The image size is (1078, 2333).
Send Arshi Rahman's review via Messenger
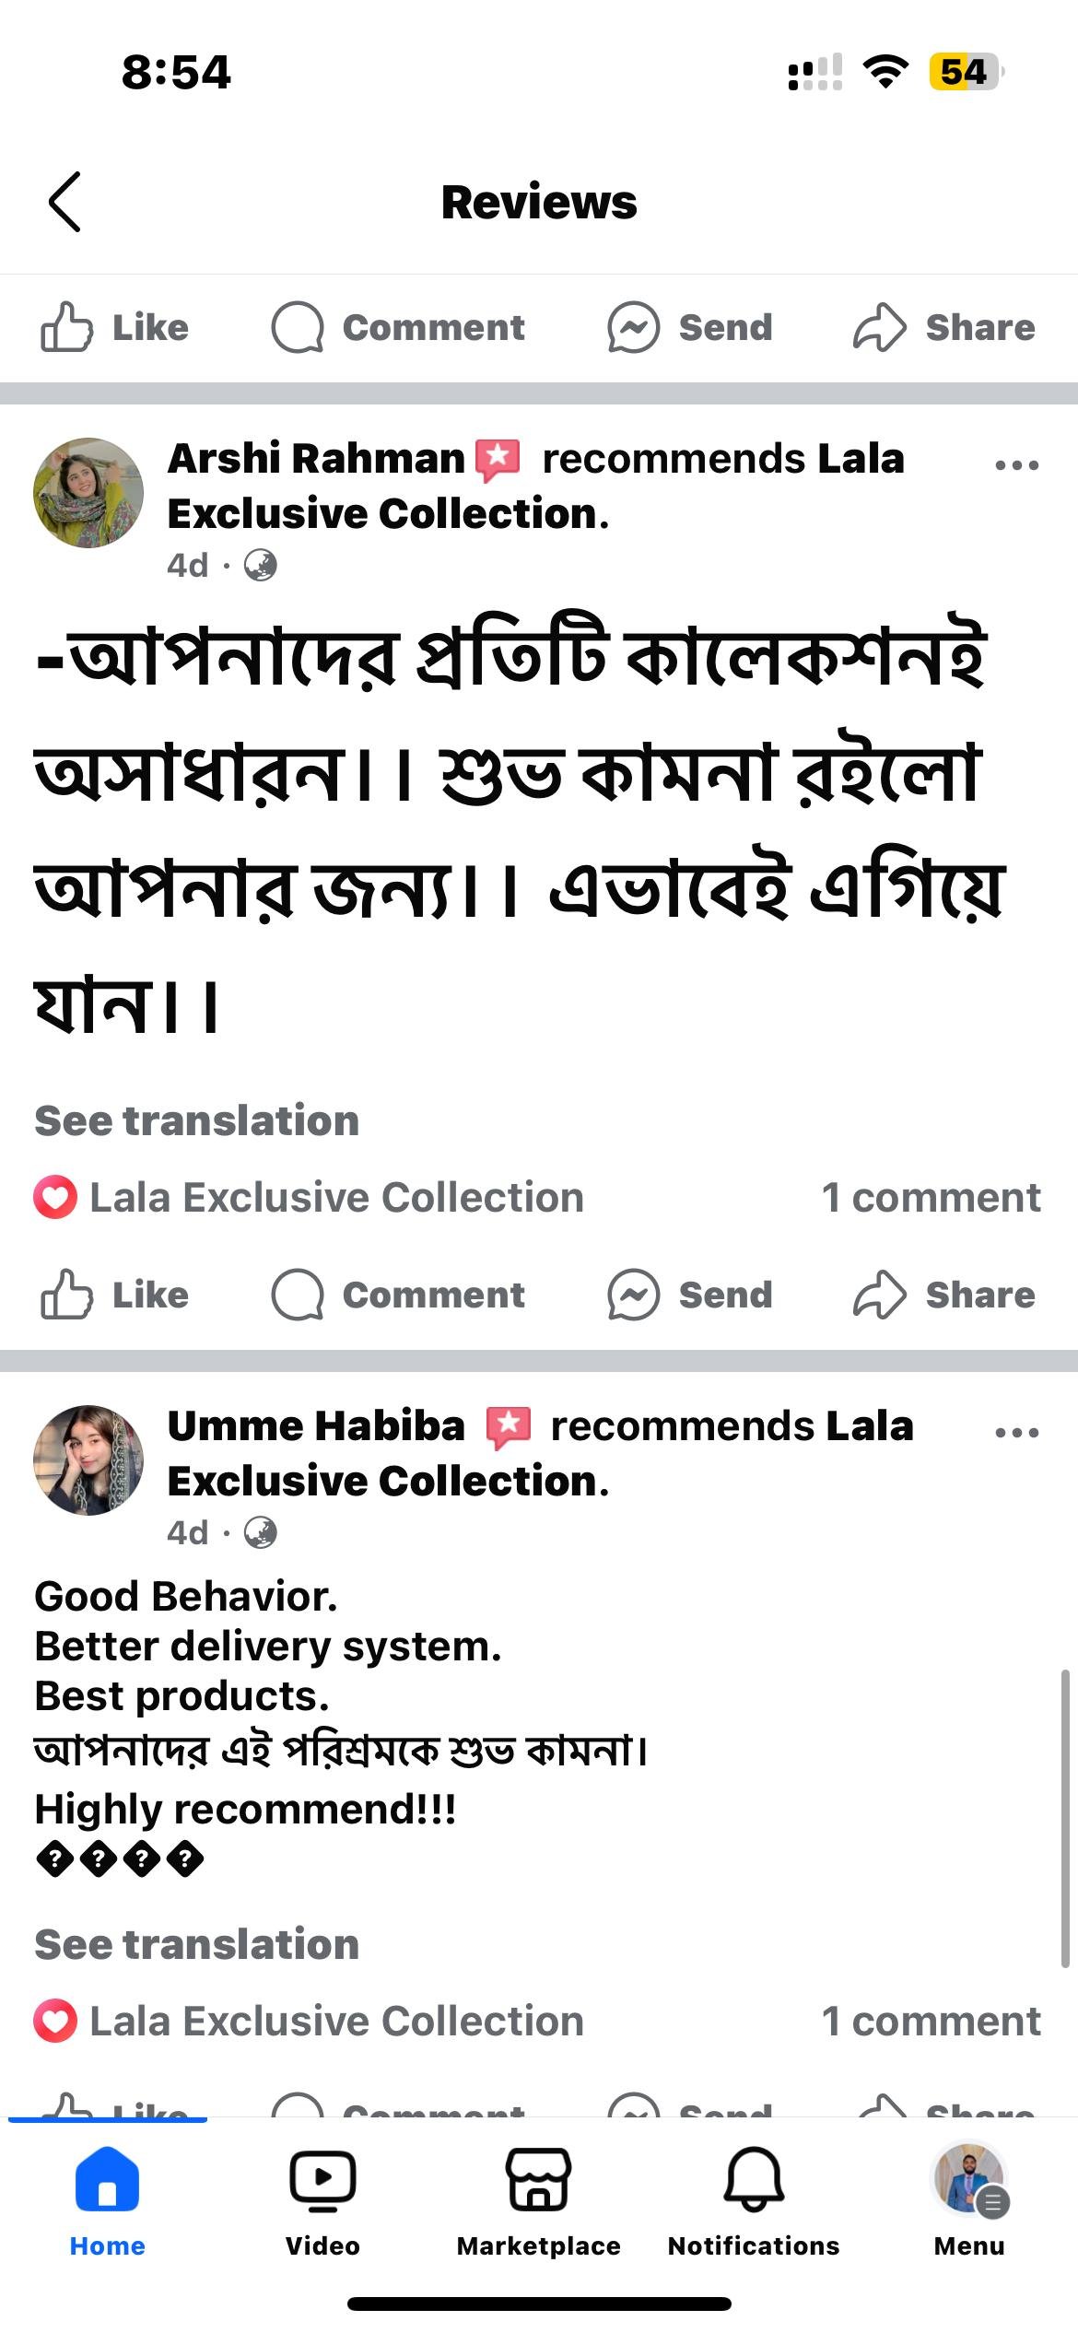coord(690,1295)
